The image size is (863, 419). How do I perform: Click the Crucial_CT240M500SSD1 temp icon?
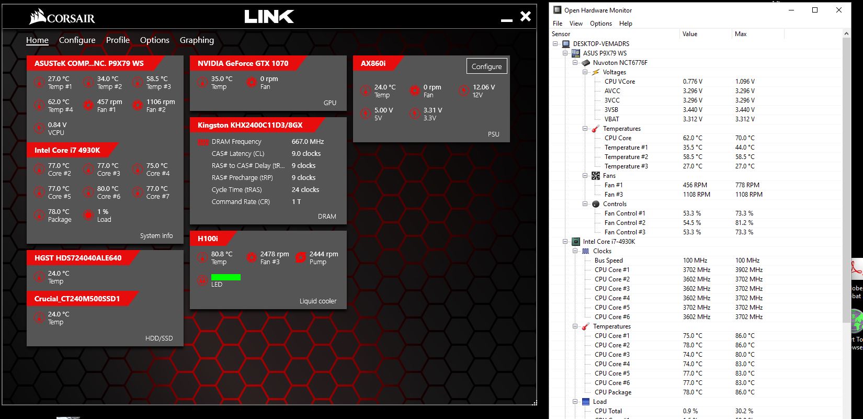click(39, 318)
